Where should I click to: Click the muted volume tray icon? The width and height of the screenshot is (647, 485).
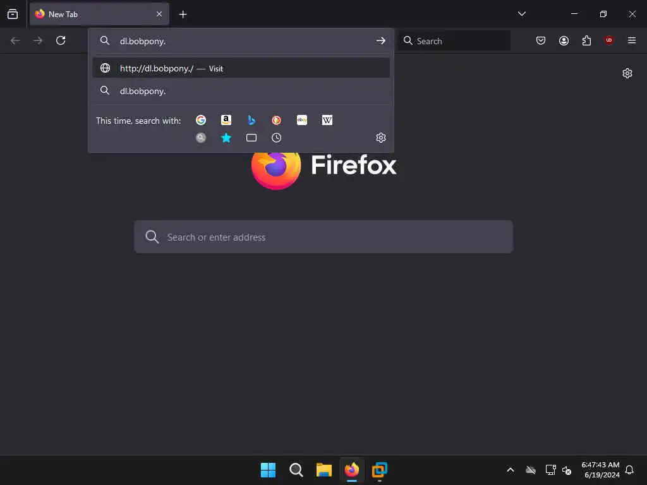567,470
